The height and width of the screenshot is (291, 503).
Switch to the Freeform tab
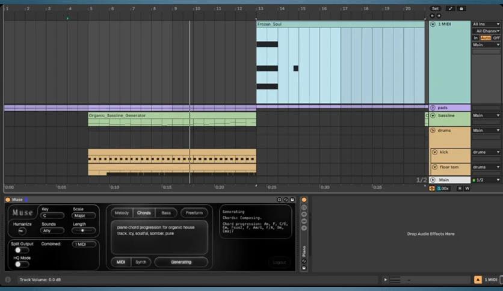click(194, 213)
